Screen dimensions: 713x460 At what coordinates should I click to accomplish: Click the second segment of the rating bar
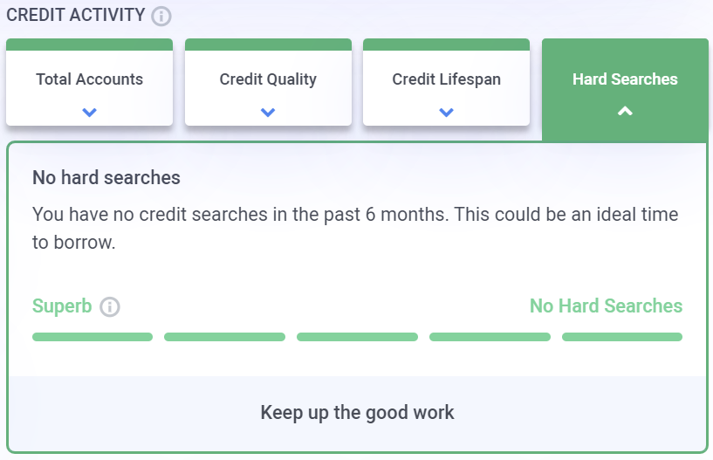click(x=224, y=337)
